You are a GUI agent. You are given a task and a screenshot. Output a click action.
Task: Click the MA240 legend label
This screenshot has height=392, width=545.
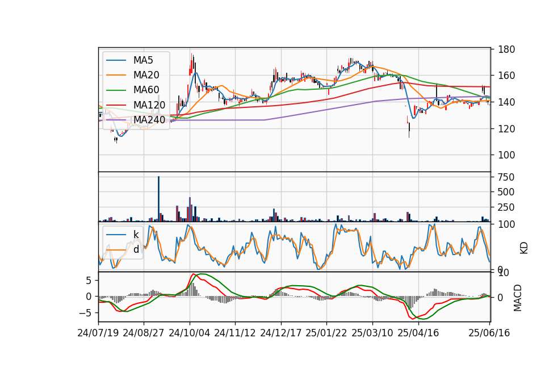coord(149,120)
